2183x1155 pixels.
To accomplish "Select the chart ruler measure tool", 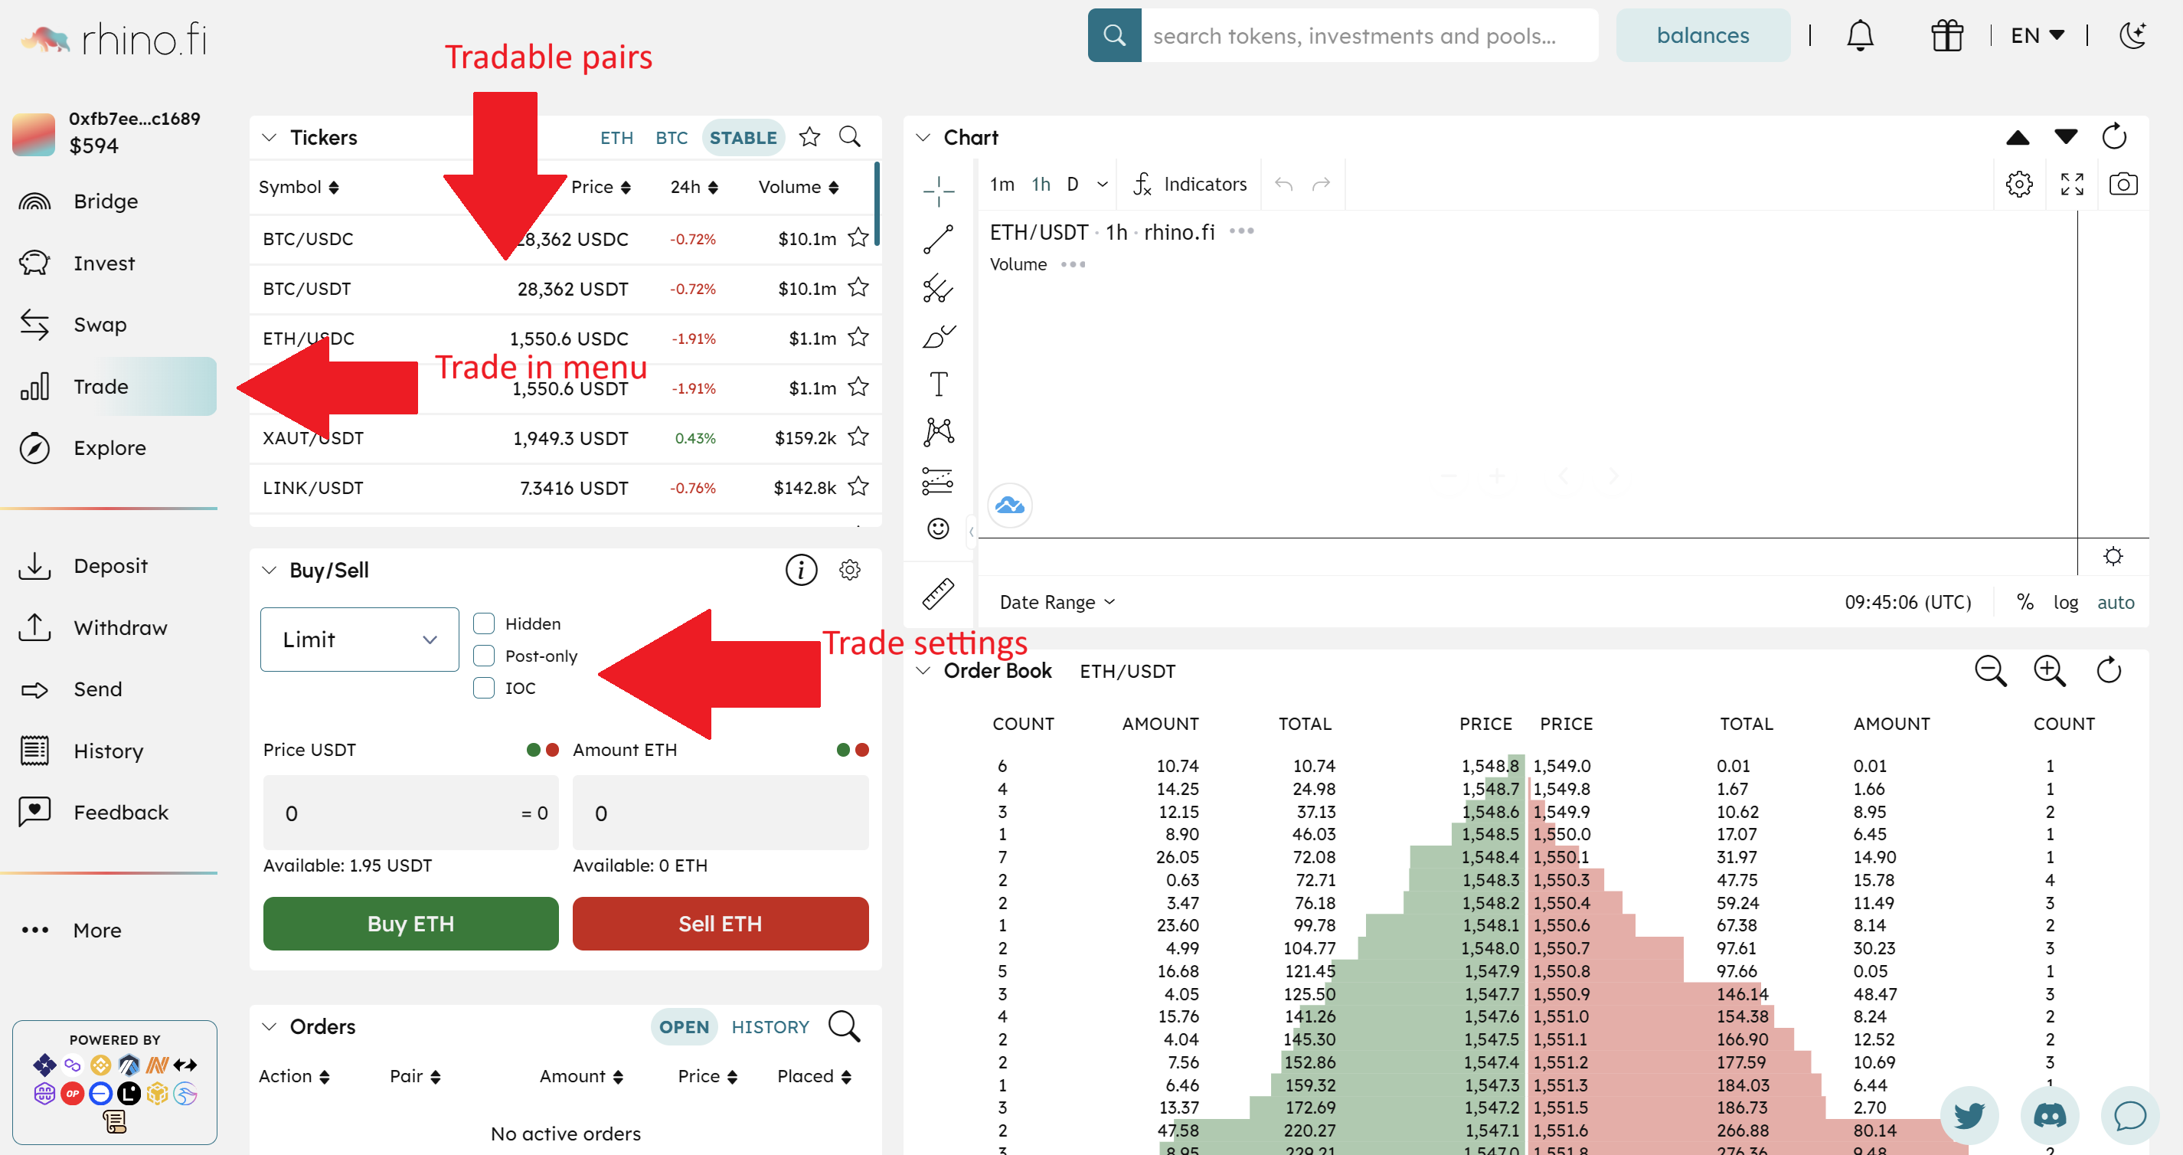I will point(938,594).
